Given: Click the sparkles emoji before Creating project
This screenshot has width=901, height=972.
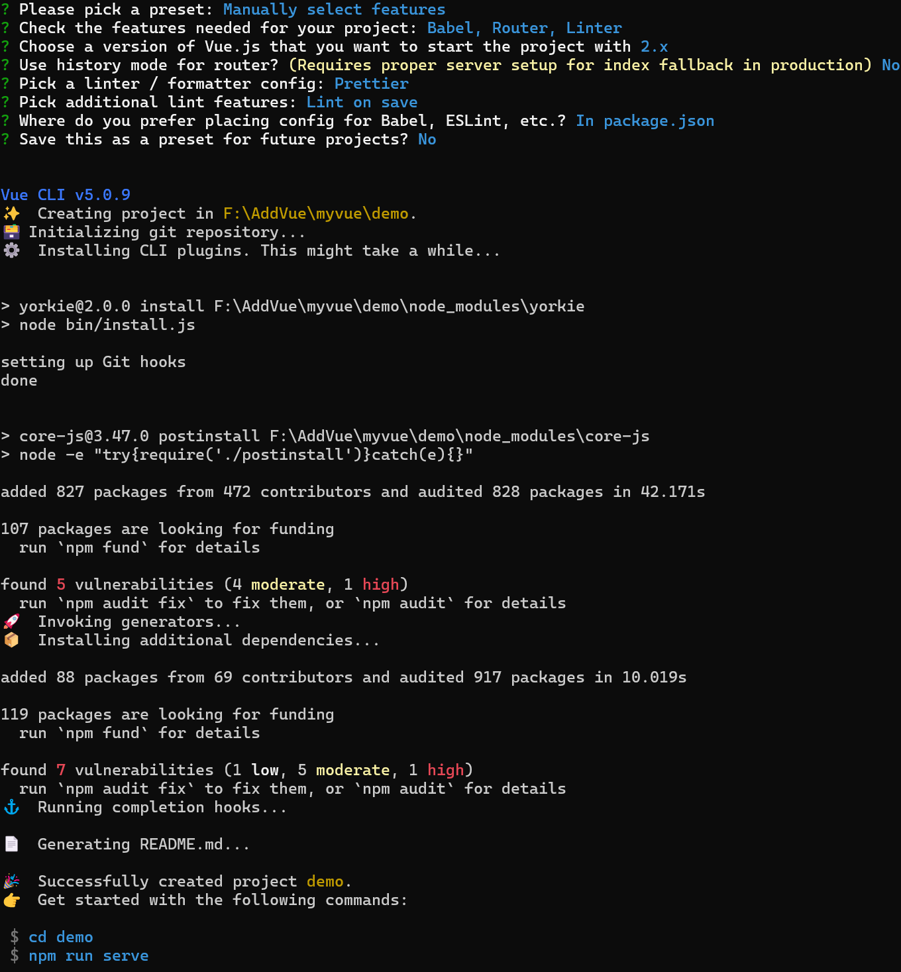Looking at the screenshot, I should point(11,213).
